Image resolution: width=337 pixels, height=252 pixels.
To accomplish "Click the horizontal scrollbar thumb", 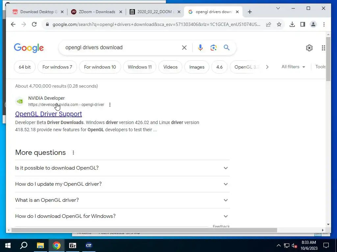I will coord(144,230).
